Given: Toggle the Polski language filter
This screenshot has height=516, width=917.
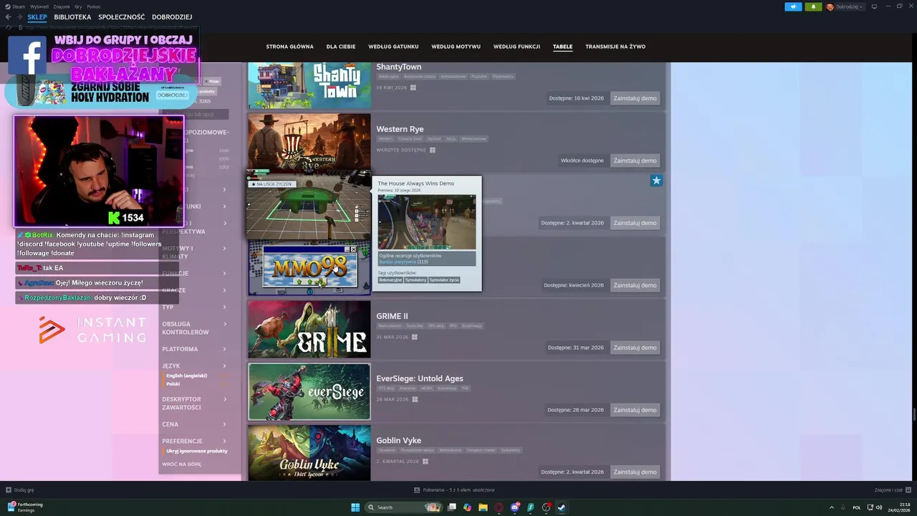Looking at the screenshot, I should coord(173,384).
